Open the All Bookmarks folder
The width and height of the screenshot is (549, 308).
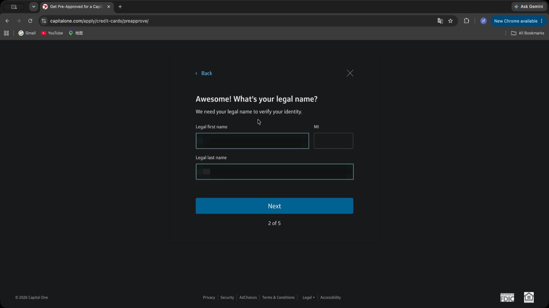pos(527,33)
